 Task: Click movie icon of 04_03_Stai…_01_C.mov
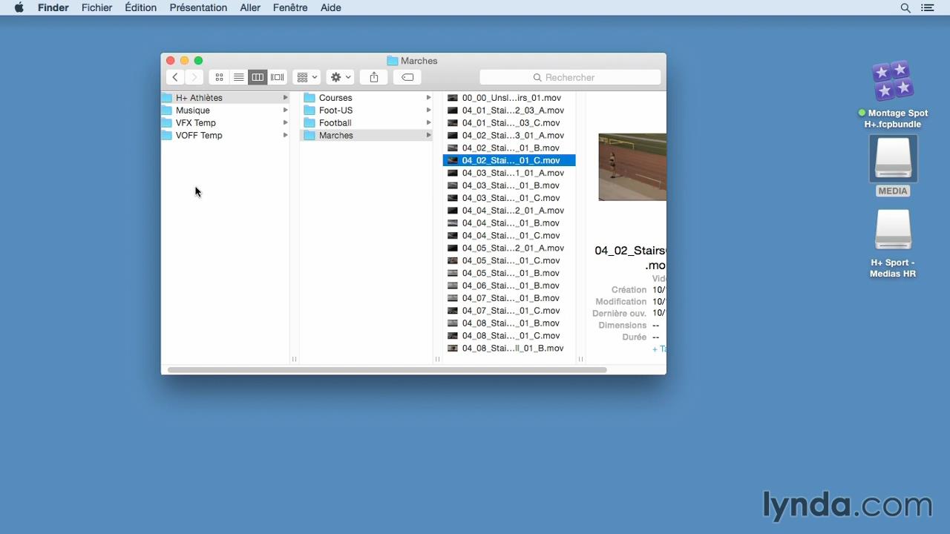pyautogui.click(x=453, y=198)
